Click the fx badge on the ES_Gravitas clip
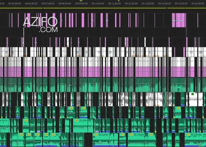 (x=188, y=135)
